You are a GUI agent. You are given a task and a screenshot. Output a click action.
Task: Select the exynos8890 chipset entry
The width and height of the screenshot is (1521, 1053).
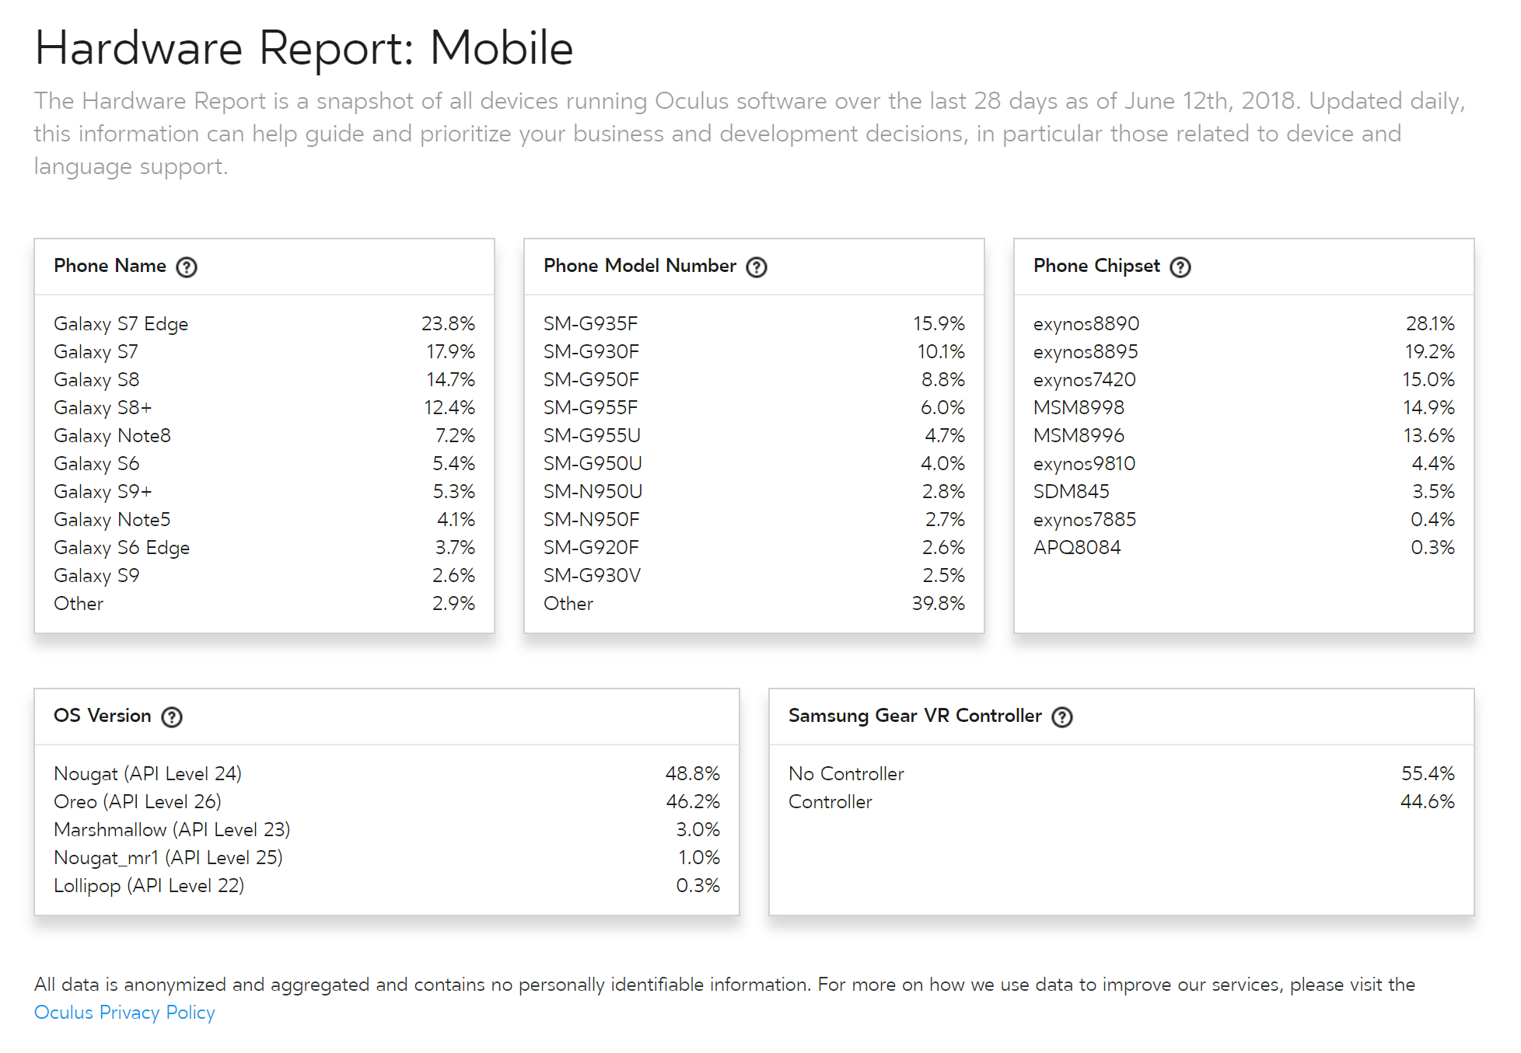tap(1086, 324)
